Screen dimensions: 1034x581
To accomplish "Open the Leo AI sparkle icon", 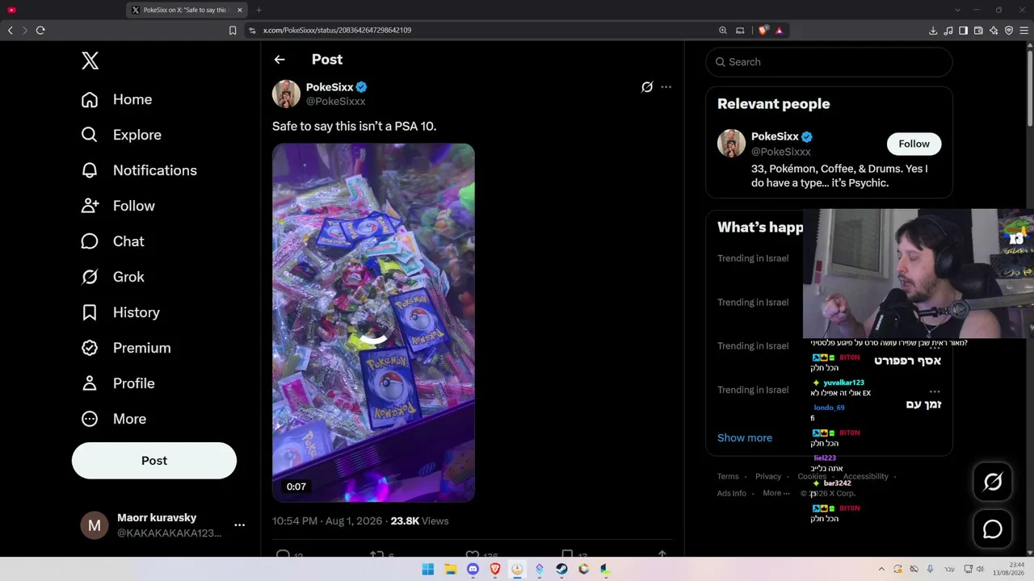I will (994, 31).
